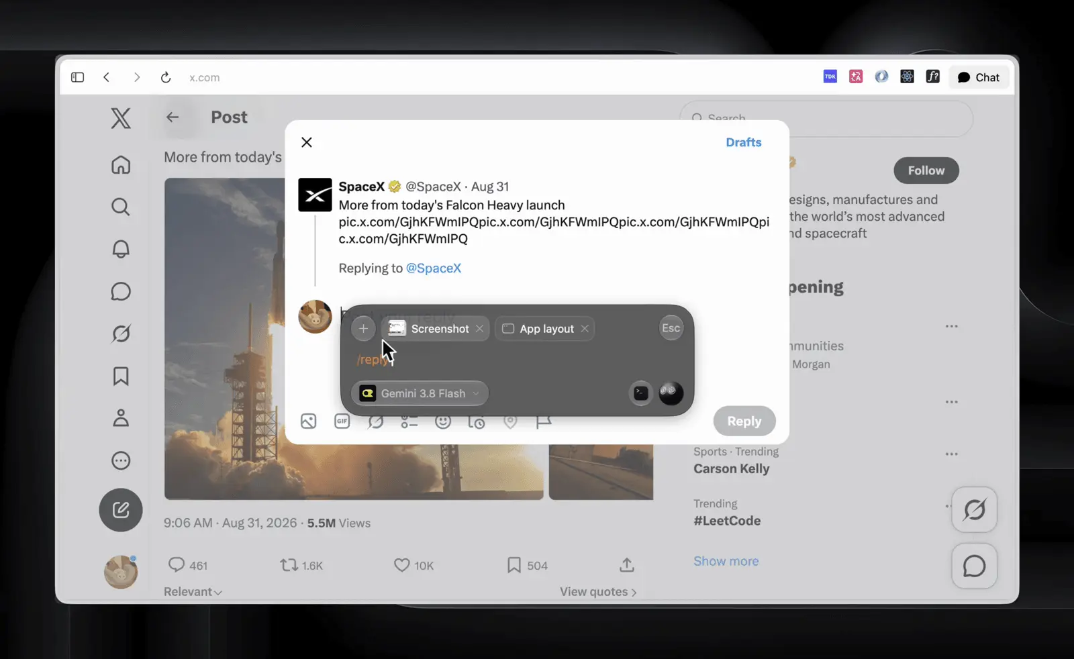Open the f? fonts extension icon

pyautogui.click(x=932, y=77)
